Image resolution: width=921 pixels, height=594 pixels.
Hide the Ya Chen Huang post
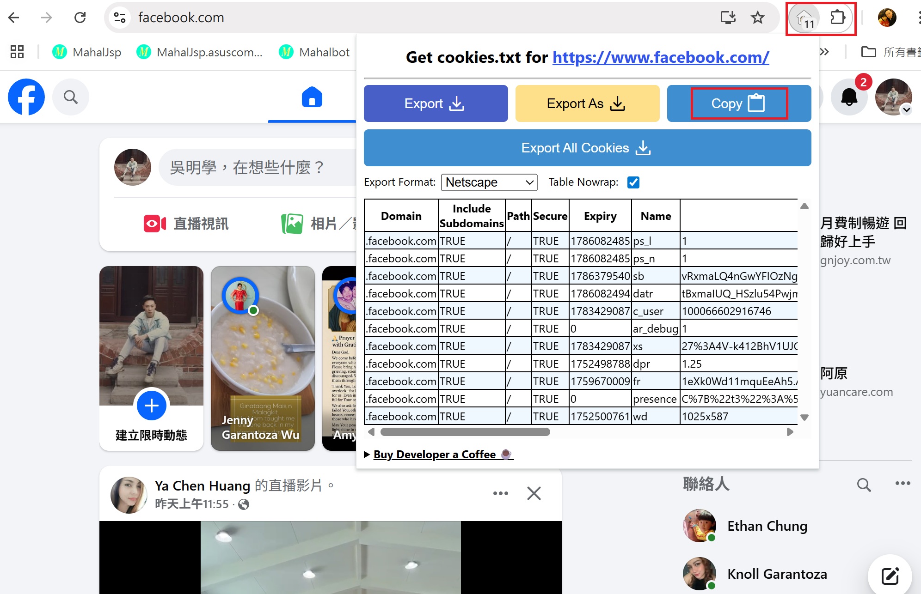tap(534, 493)
